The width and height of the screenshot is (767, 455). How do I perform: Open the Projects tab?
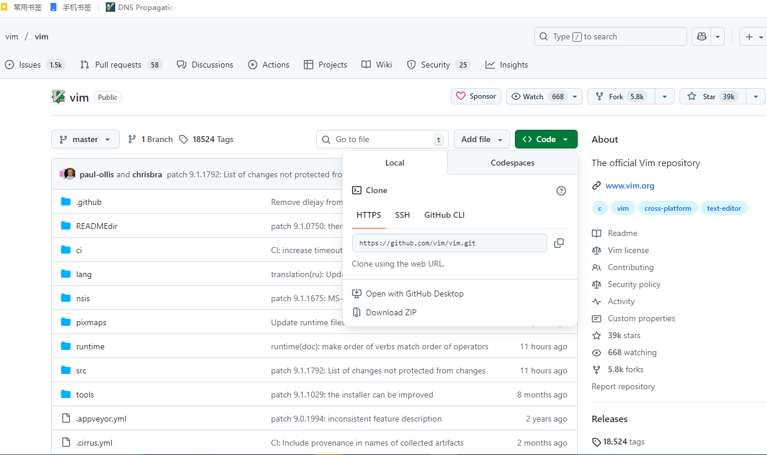tap(326, 65)
